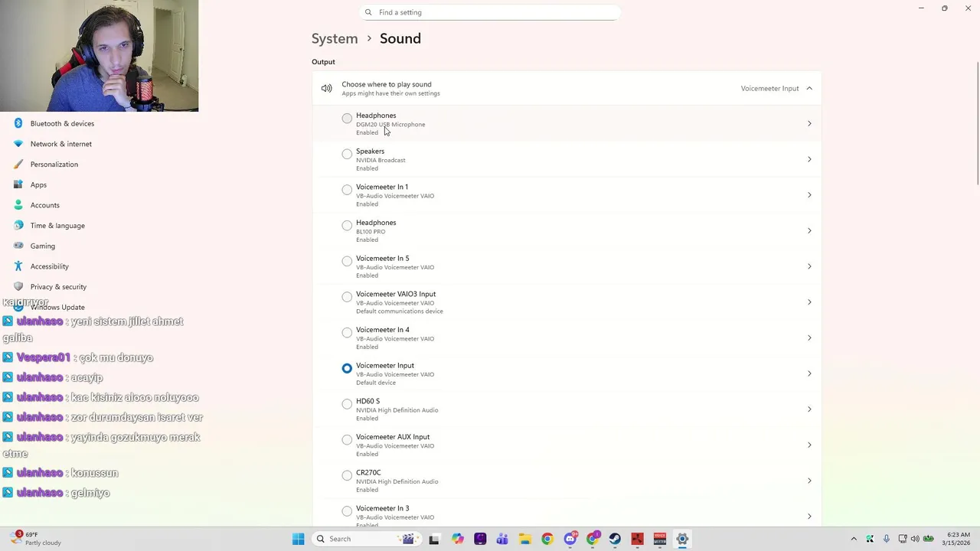Select Voicemeeter In 1 radio button
Viewport: 980px width, 551px height.
coord(347,190)
